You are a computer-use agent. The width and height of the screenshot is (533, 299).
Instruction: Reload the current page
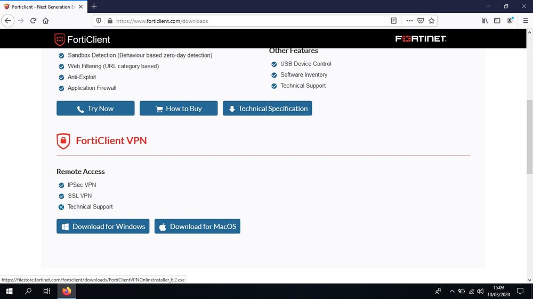[x=33, y=21]
